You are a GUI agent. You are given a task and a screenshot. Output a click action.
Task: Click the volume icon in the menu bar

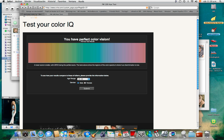coord(196,1)
